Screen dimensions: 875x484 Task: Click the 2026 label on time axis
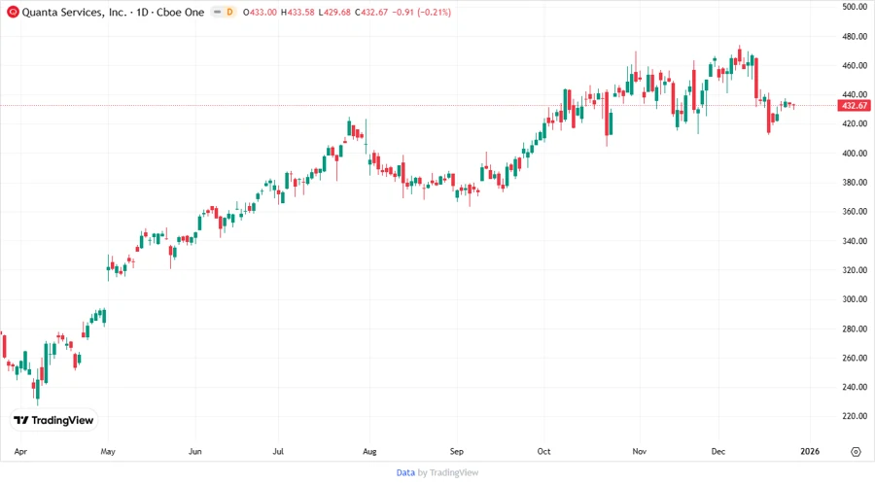(810, 451)
